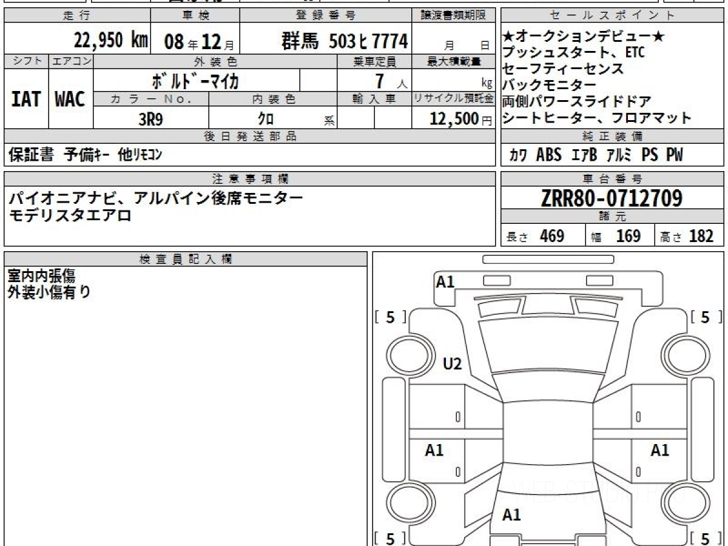728x546 pixels.
Task: Click the recycle deposit amount 12,500円
Action: tap(453, 119)
